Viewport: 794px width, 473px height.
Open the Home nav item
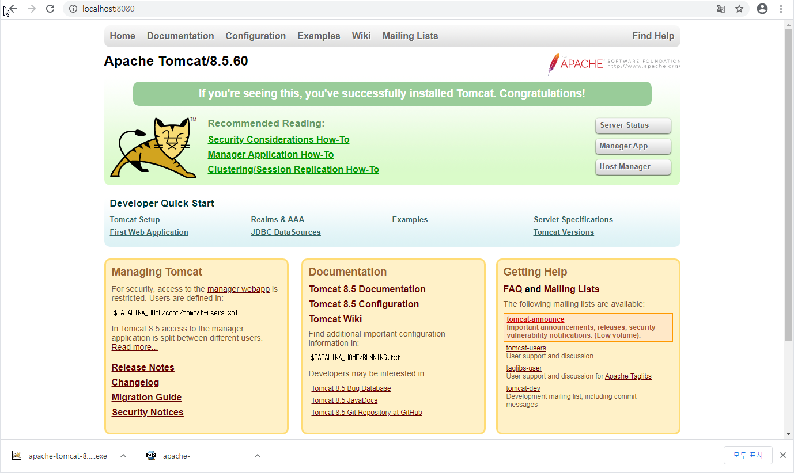click(122, 36)
